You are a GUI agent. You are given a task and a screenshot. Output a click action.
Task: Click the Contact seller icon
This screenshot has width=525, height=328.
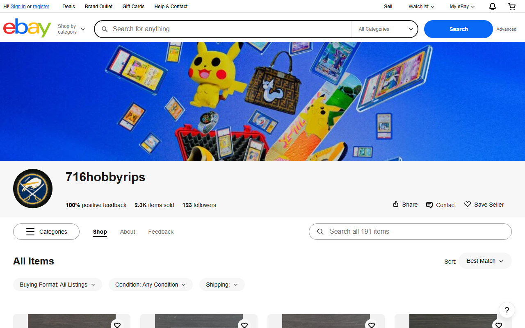point(429,205)
